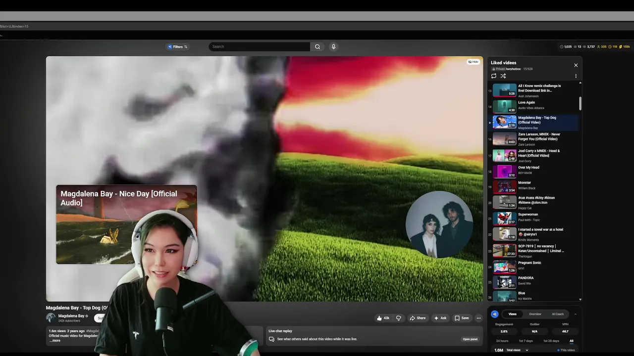The image size is (634, 356).
Task: Switch to Overview tab
Action: coord(535,314)
